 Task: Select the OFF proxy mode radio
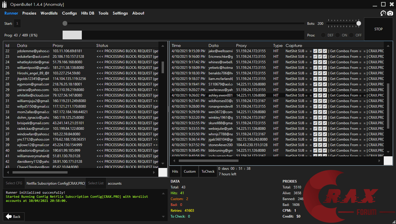(351, 35)
